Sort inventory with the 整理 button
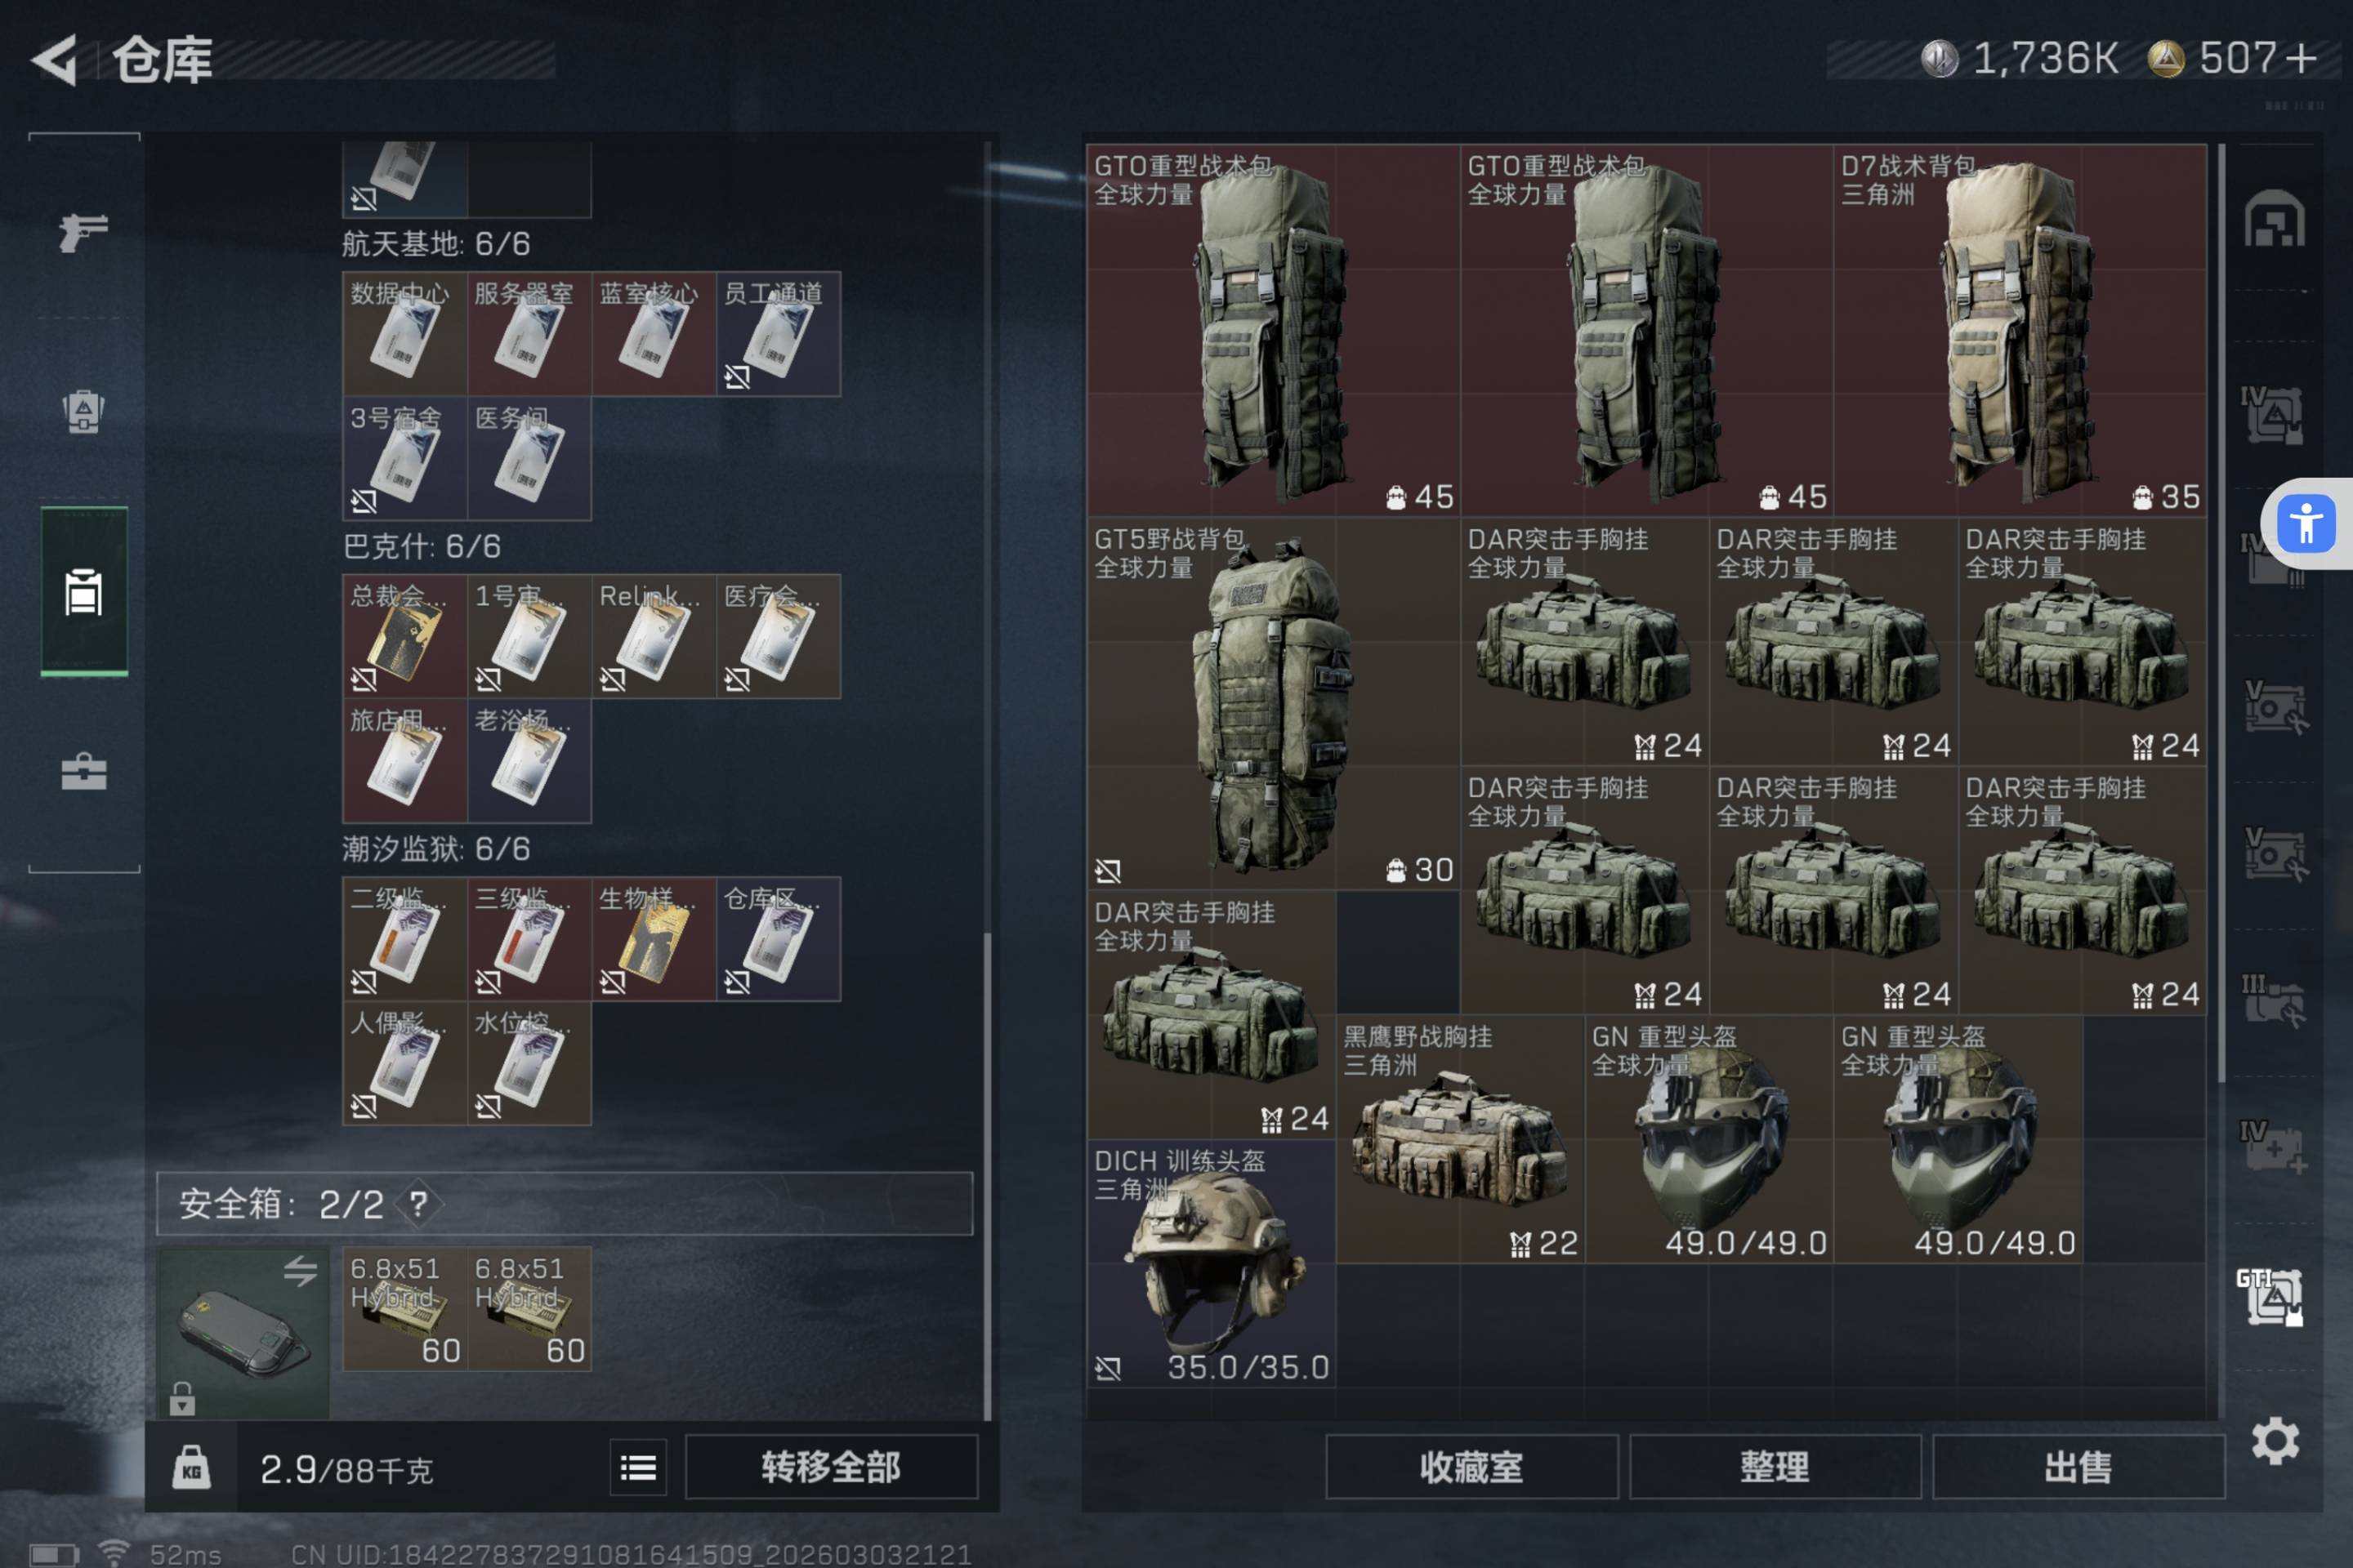This screenshot has width=2353, height=1568. click(1775, 1467)
